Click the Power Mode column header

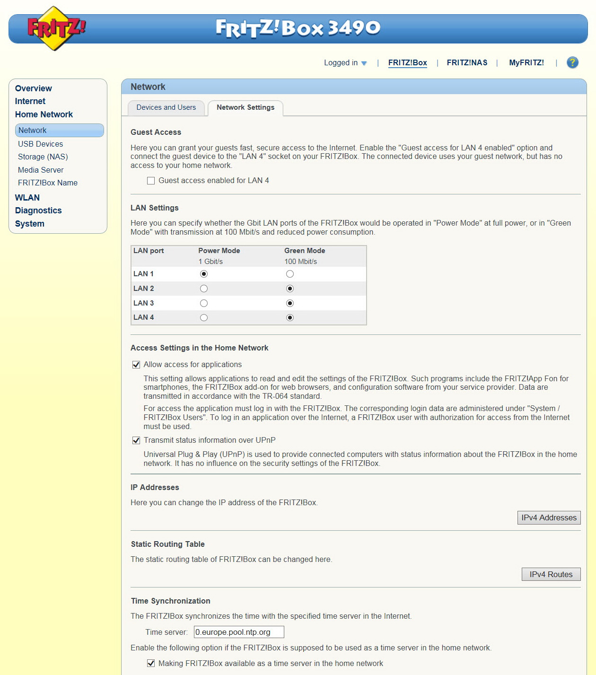(219, 251)
